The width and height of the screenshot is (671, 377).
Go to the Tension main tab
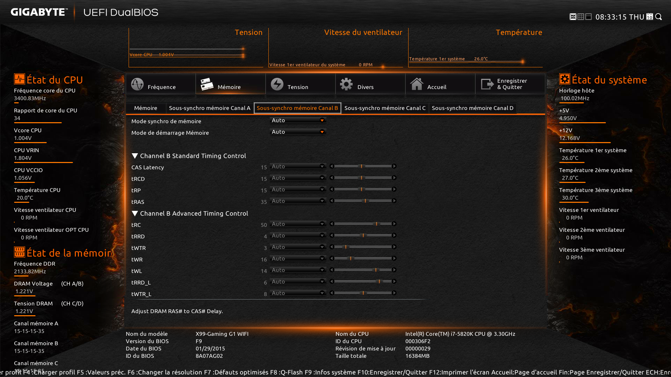pos(301,84)
